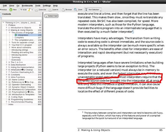This screenshot has width=166, height=132.
Task: Open the Bookmarks menu
Action: point(27,6)
